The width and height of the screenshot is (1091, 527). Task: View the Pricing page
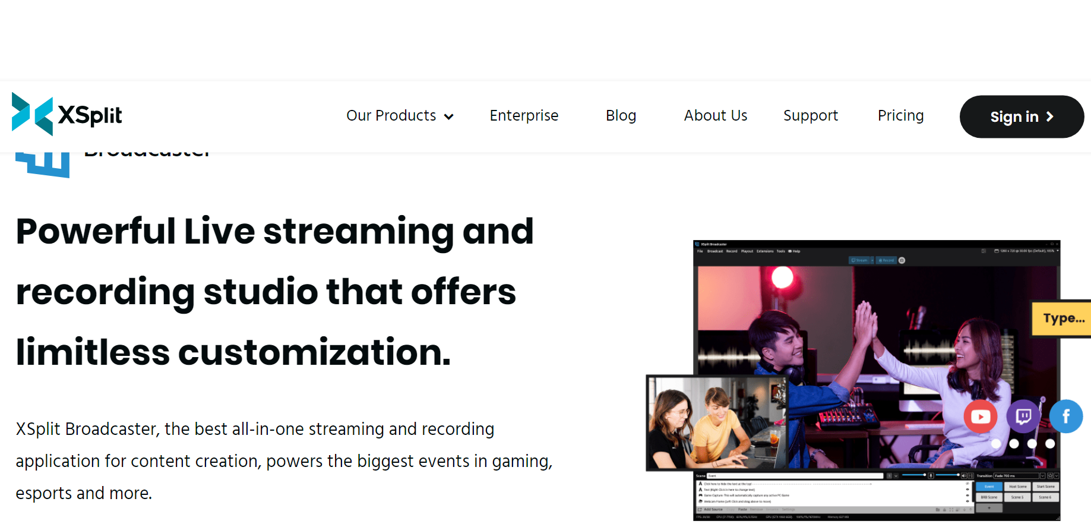point(900,115)
